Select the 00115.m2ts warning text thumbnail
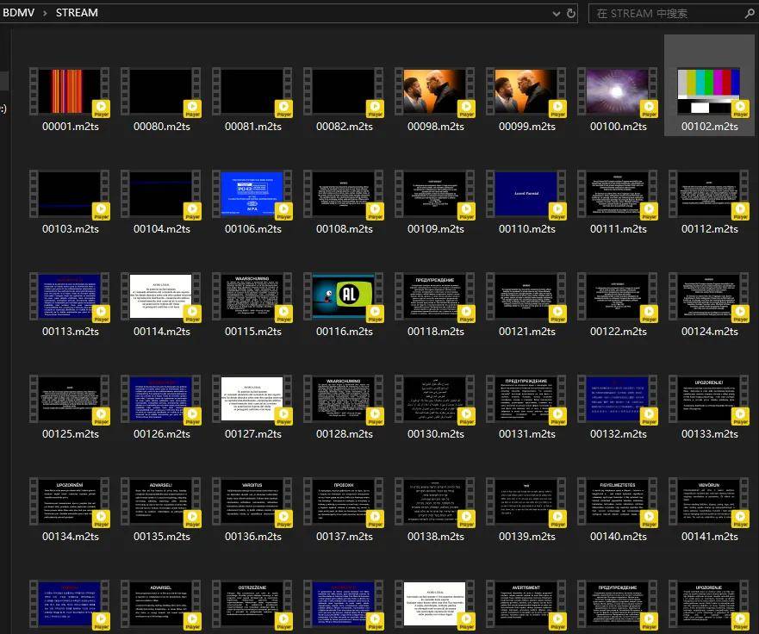This screenshot has height=634, width=759. tap(252, 296)
